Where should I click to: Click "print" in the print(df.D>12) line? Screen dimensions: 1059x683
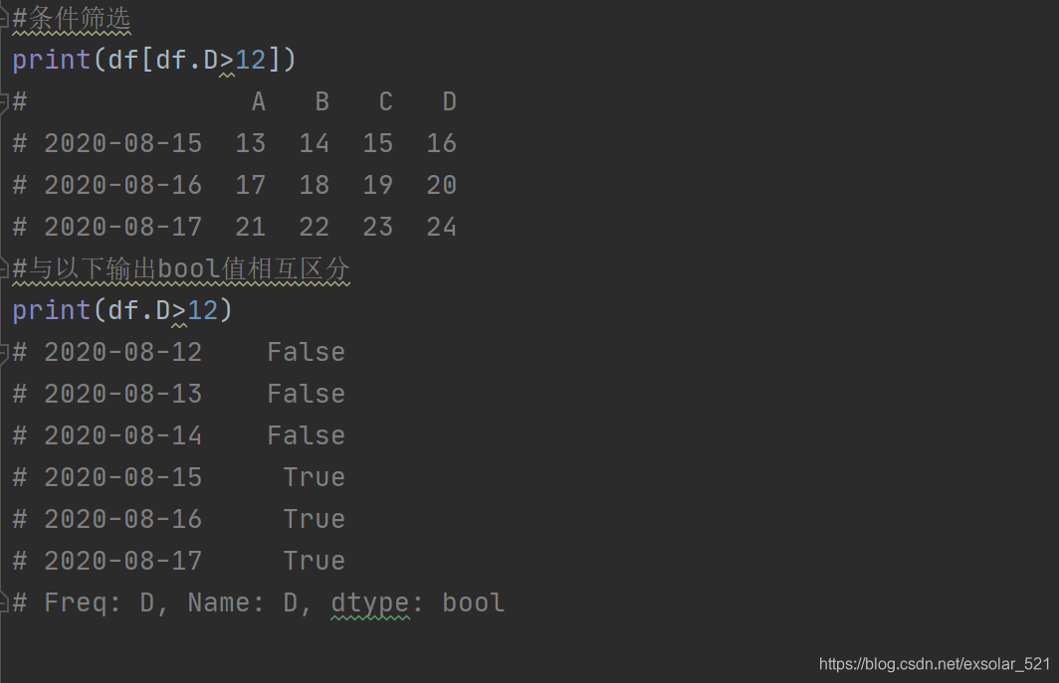click(52, 310)
